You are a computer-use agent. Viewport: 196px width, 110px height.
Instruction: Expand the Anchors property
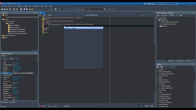click(x=2, y=67)
